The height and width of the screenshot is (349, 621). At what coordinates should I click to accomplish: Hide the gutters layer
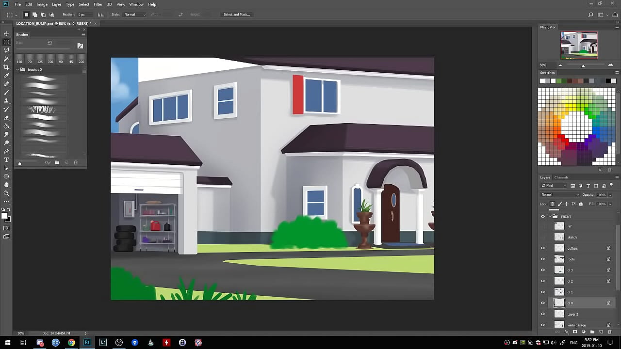543,248
